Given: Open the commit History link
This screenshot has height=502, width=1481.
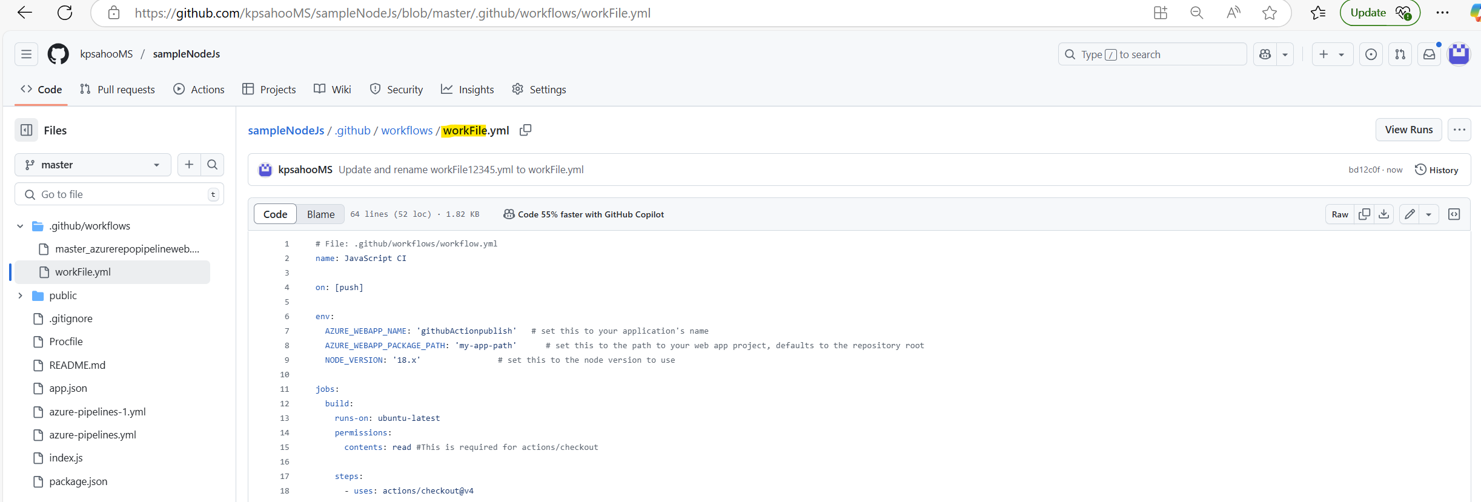Looking at the screenshot, I should 1436,170.
